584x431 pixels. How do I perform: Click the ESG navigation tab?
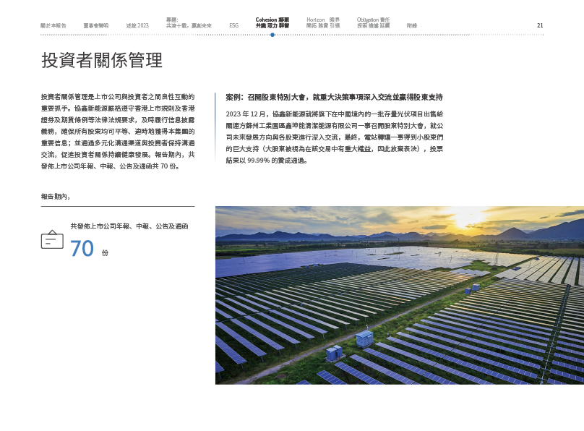click(x=233, y=25)
